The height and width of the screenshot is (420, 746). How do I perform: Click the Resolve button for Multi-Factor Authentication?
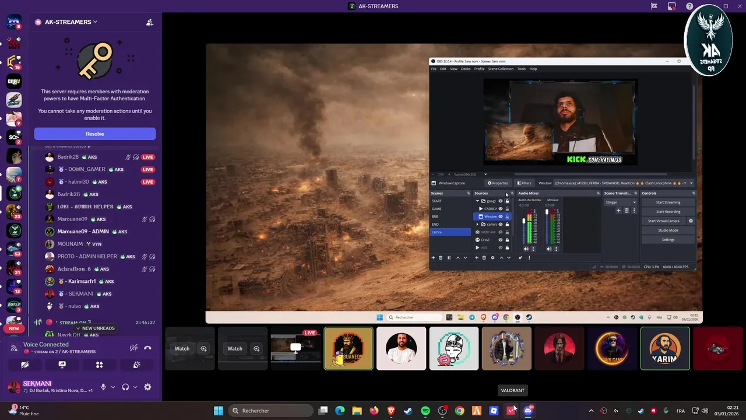[95, 134]
